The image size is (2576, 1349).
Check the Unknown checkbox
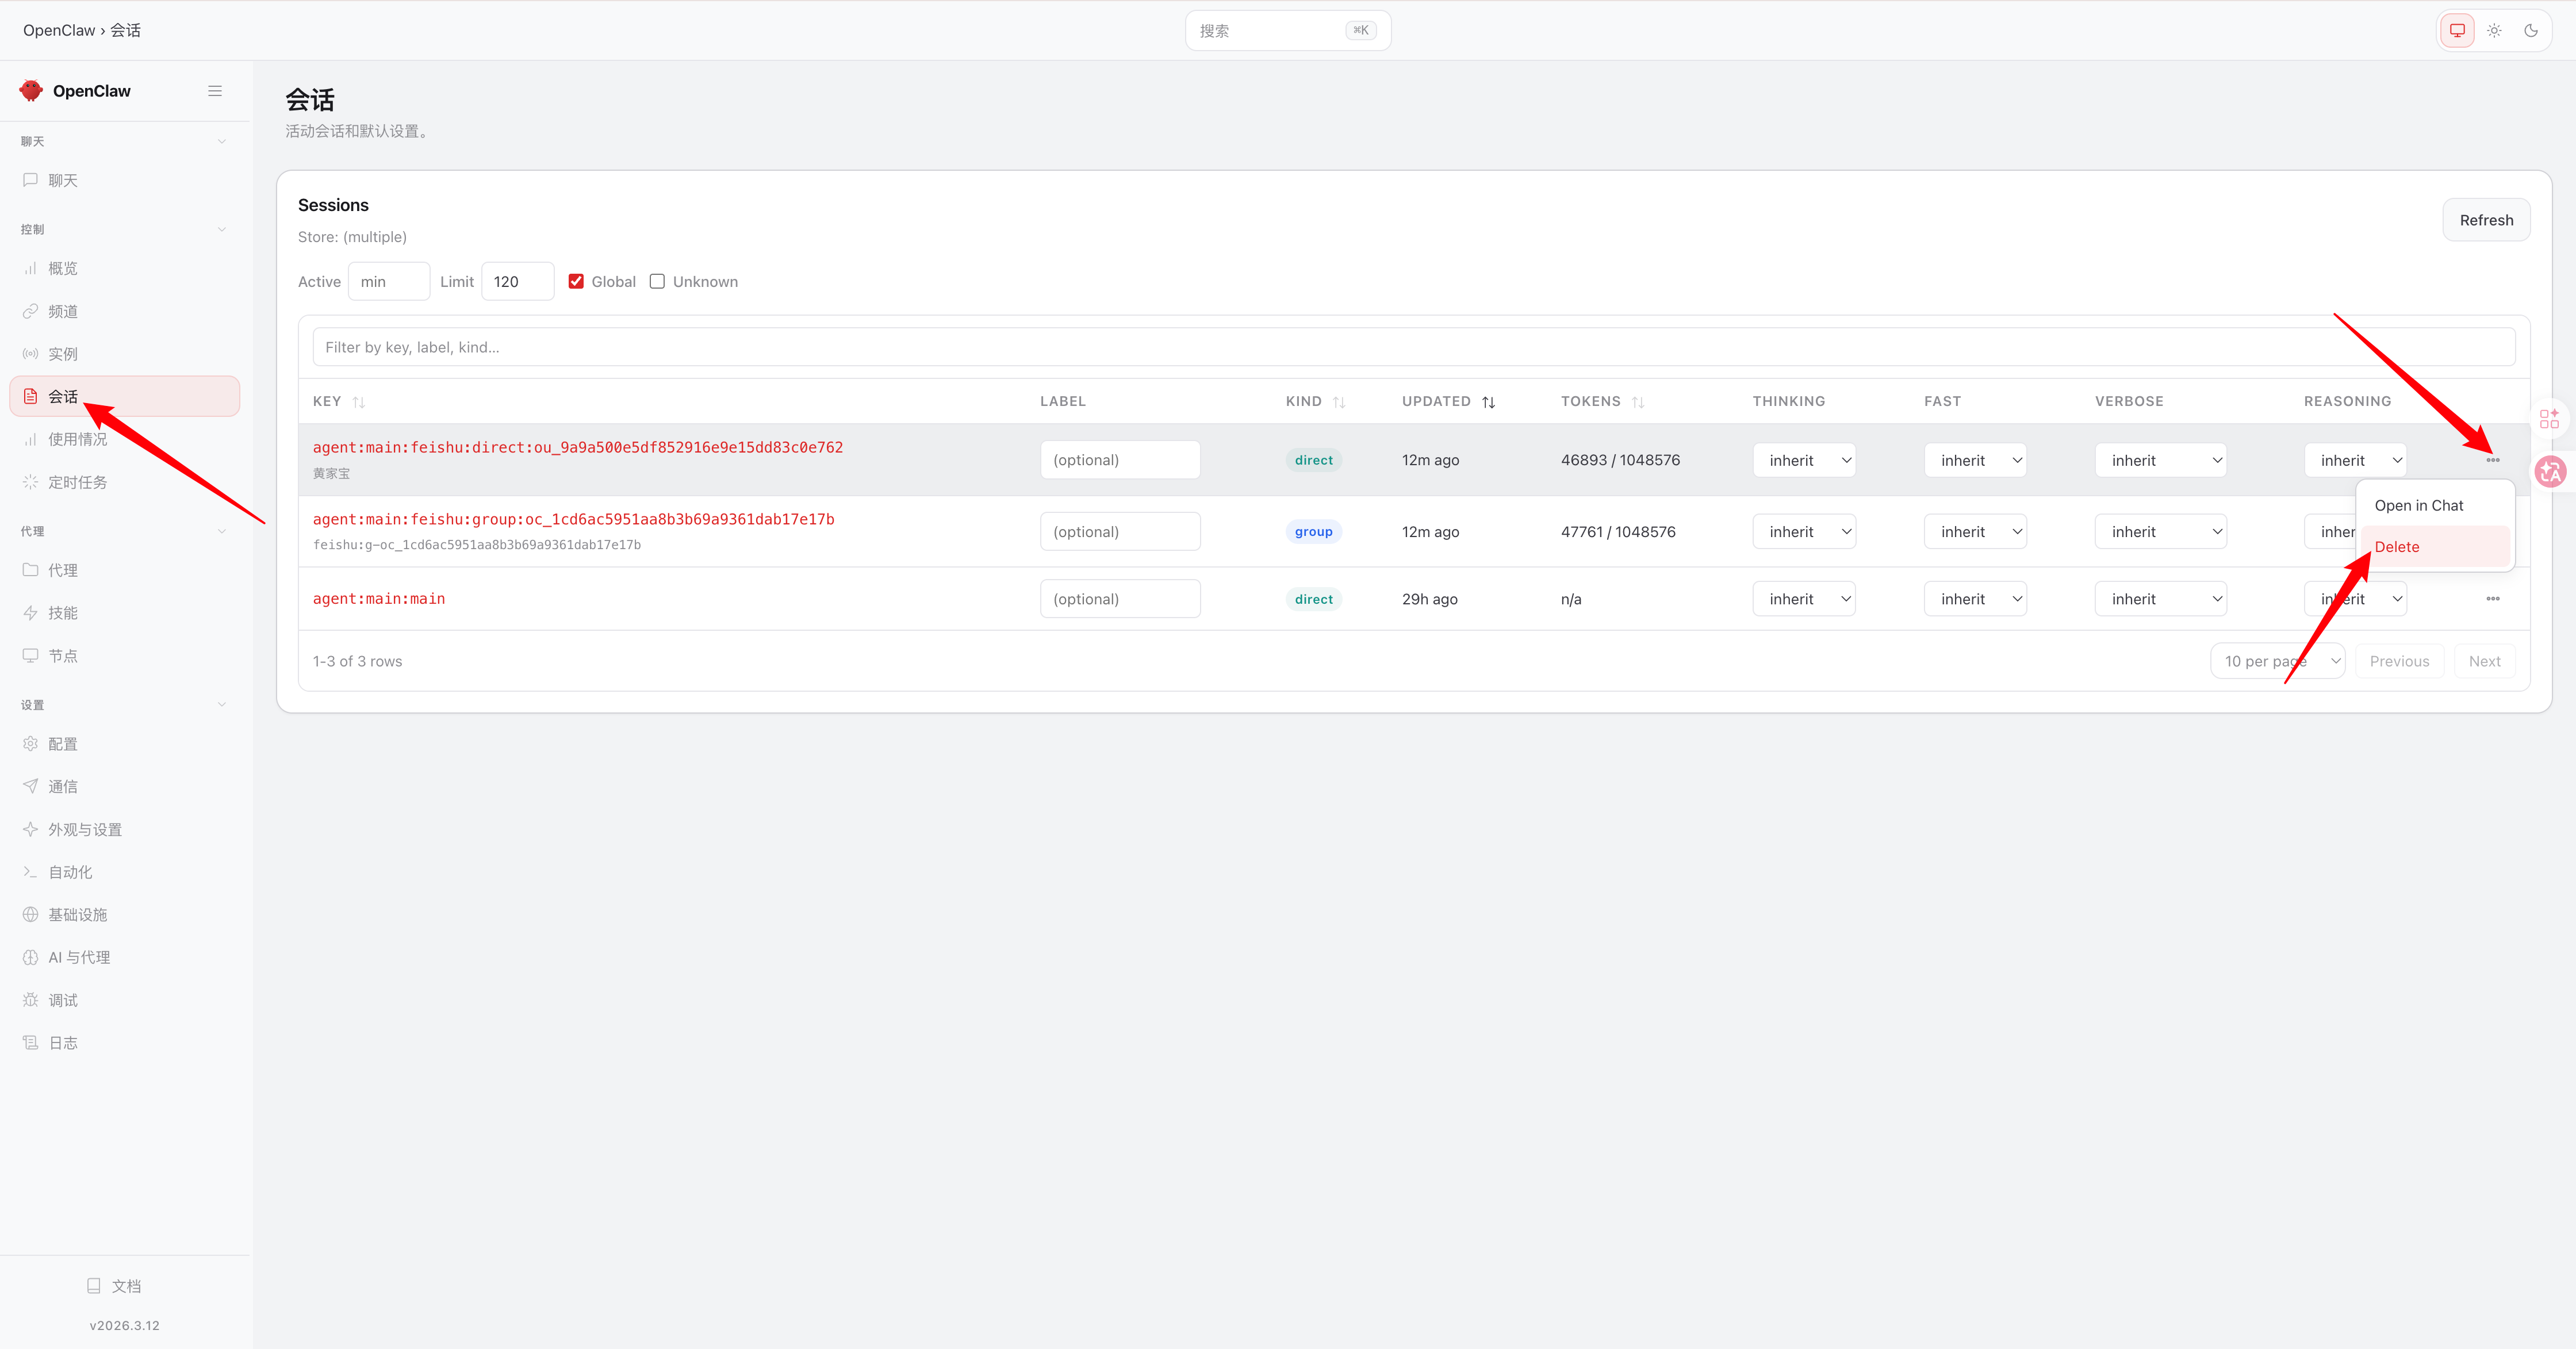[x=657, y=282]
